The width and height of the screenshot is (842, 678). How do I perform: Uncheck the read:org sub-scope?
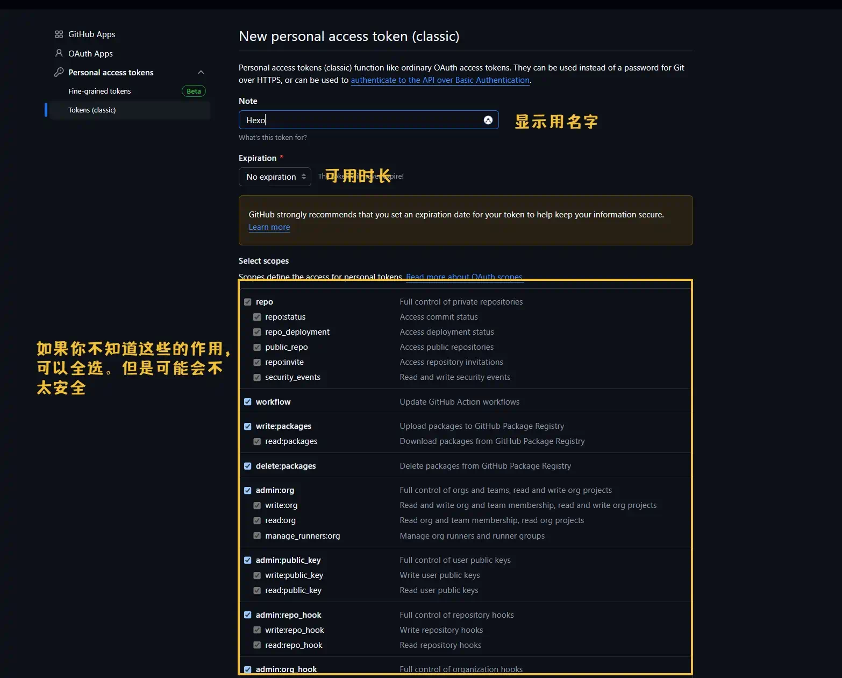pos(257,520)
